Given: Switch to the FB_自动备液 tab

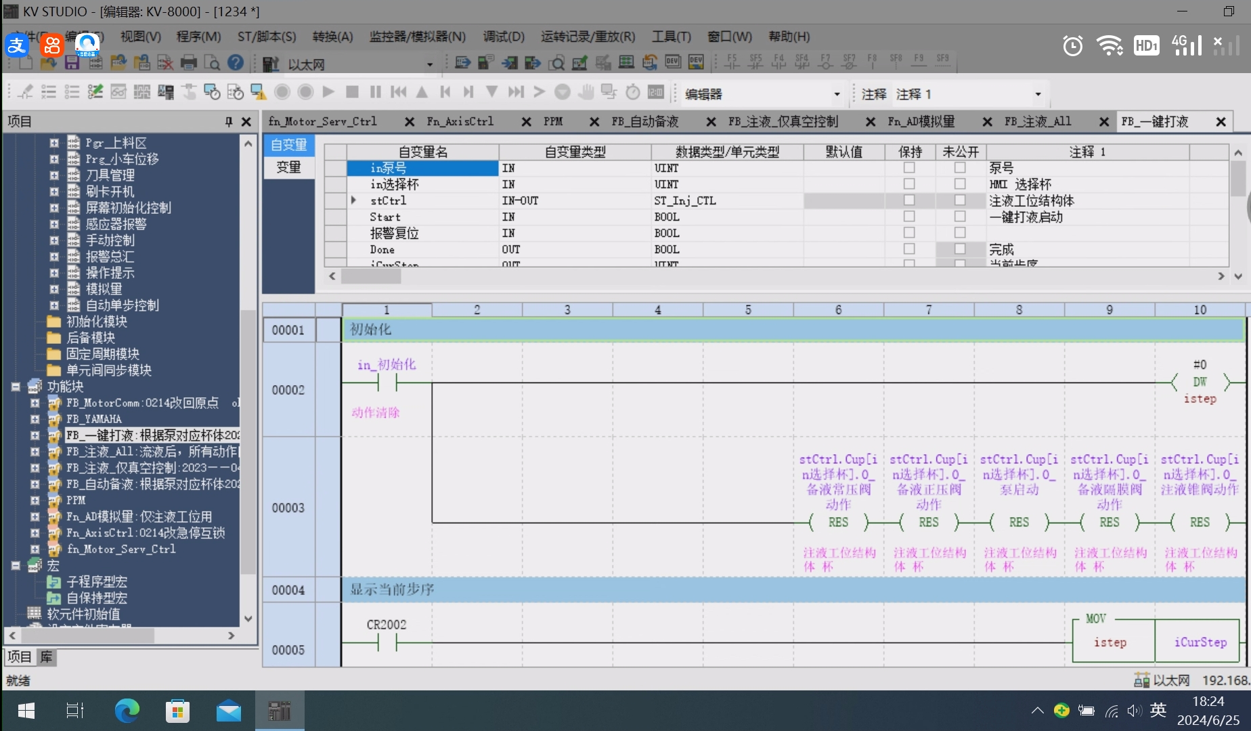Looking at the screenshot, I should click(645, 122).
